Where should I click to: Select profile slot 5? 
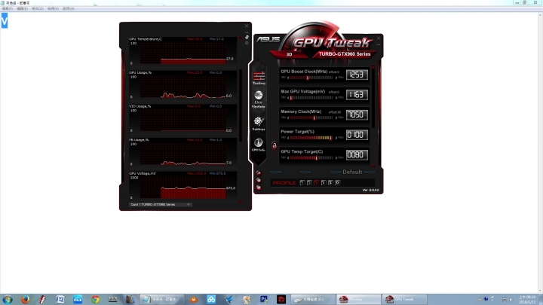tap(330, 182)
